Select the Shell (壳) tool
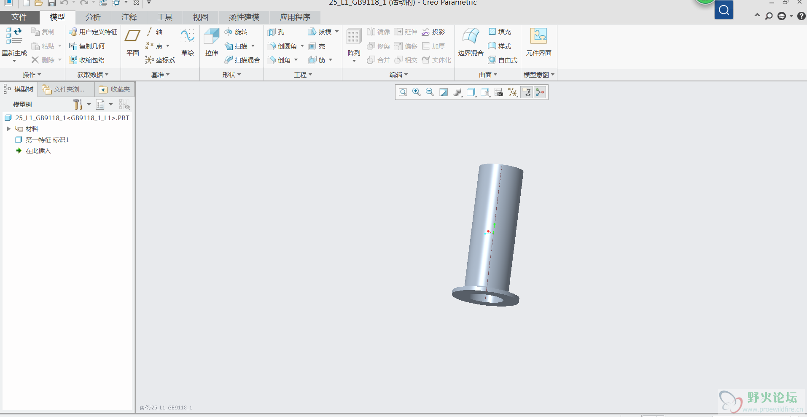807x417 pixels. tap(317, 46)
